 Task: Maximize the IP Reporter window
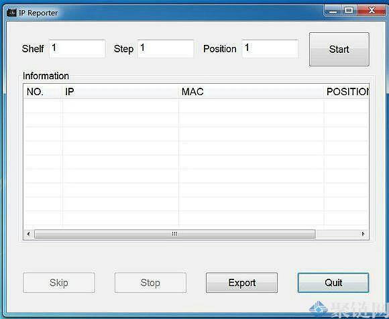(349, 11)
